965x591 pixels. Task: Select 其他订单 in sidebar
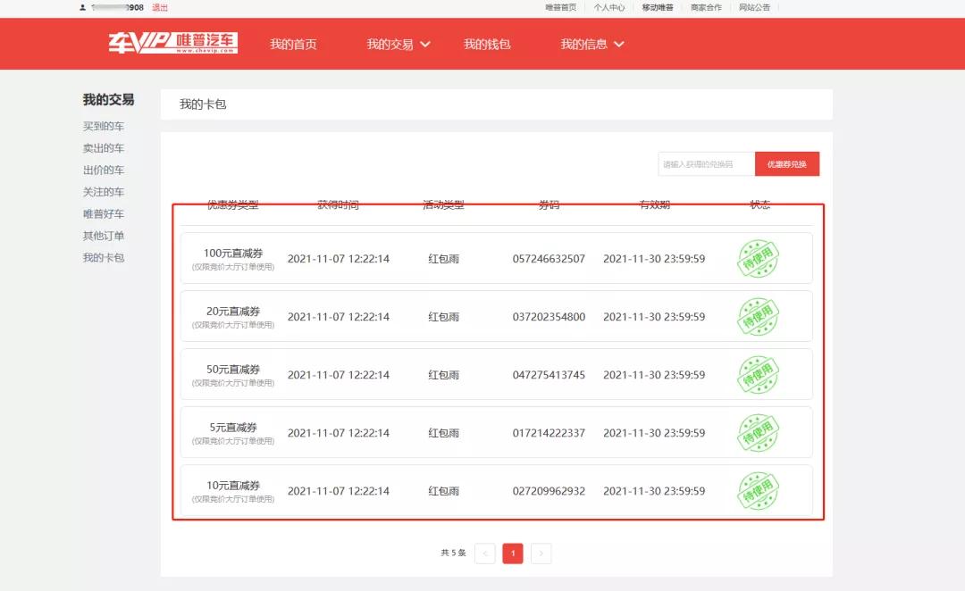pyautogui.click(x=104, y=236)
